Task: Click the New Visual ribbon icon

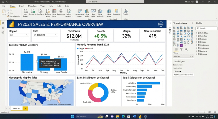Action: tap(109, 13)
